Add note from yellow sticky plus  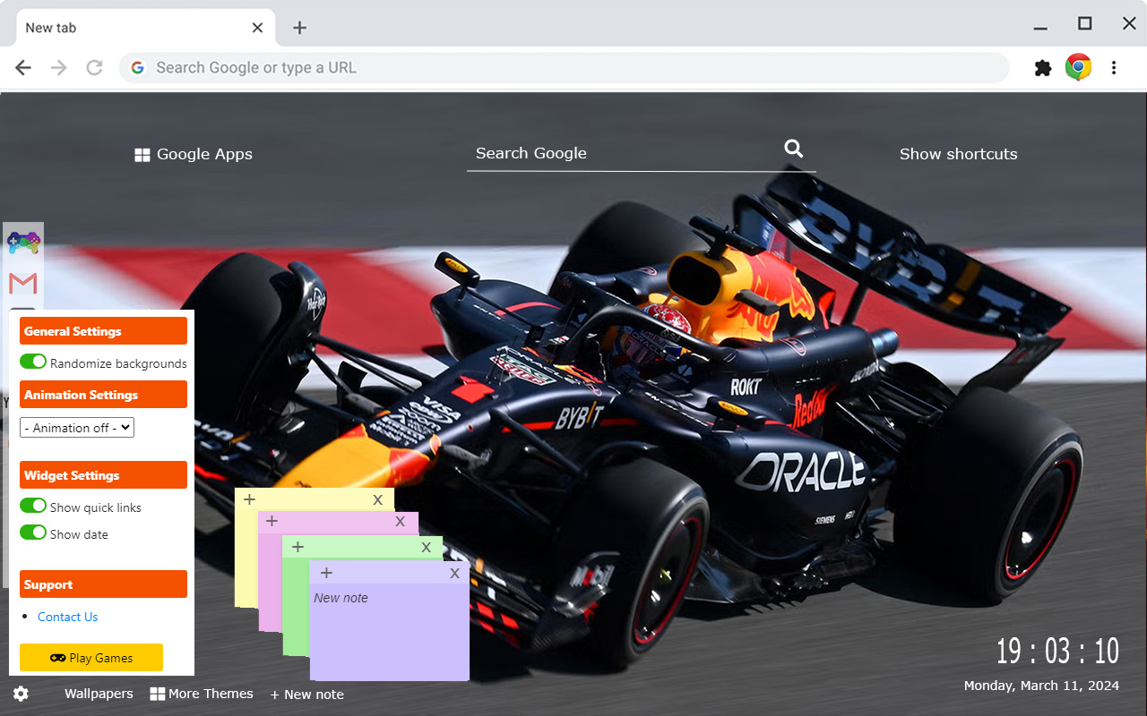click(x=249, y=499)
